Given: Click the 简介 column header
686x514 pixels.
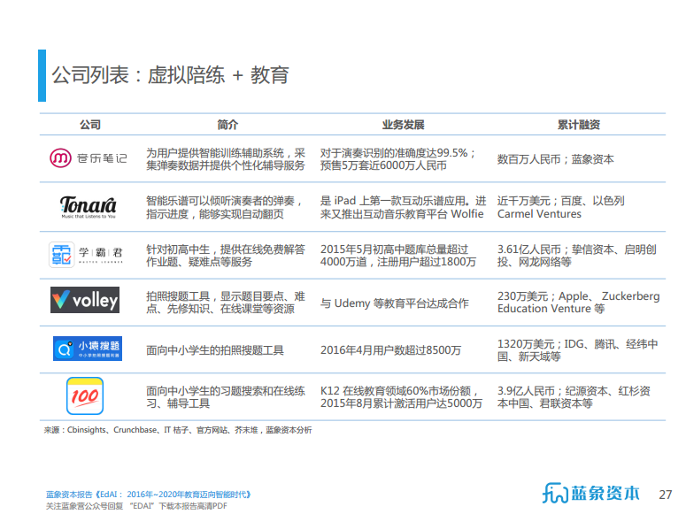Looking at the screenshot, I should point(227,125).
